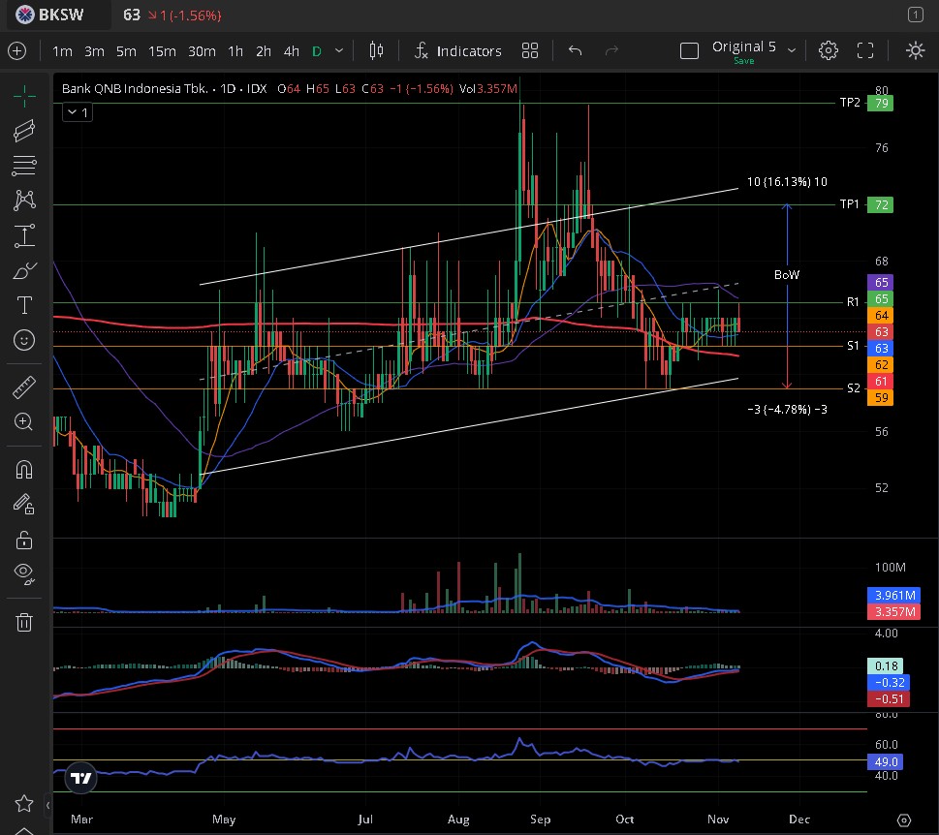Open the candlestick chart type selector
This screenshot has height=835, width=939.
(x=376, y=50)
